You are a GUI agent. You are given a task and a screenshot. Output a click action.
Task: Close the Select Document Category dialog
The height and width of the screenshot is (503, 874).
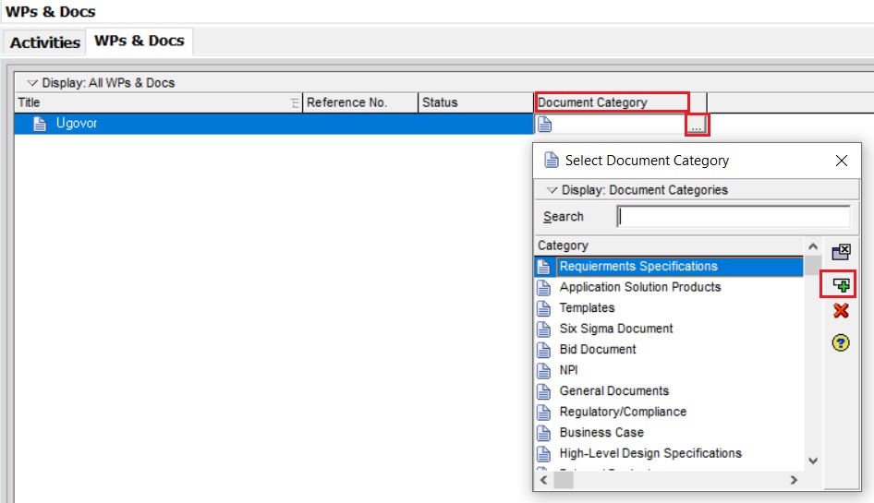841,161
